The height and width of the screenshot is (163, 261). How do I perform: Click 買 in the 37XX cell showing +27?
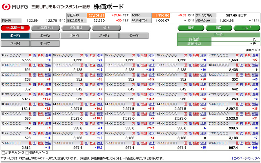click(x=237, y=55)
